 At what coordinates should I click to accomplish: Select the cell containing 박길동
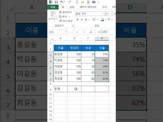pos(60,60)
